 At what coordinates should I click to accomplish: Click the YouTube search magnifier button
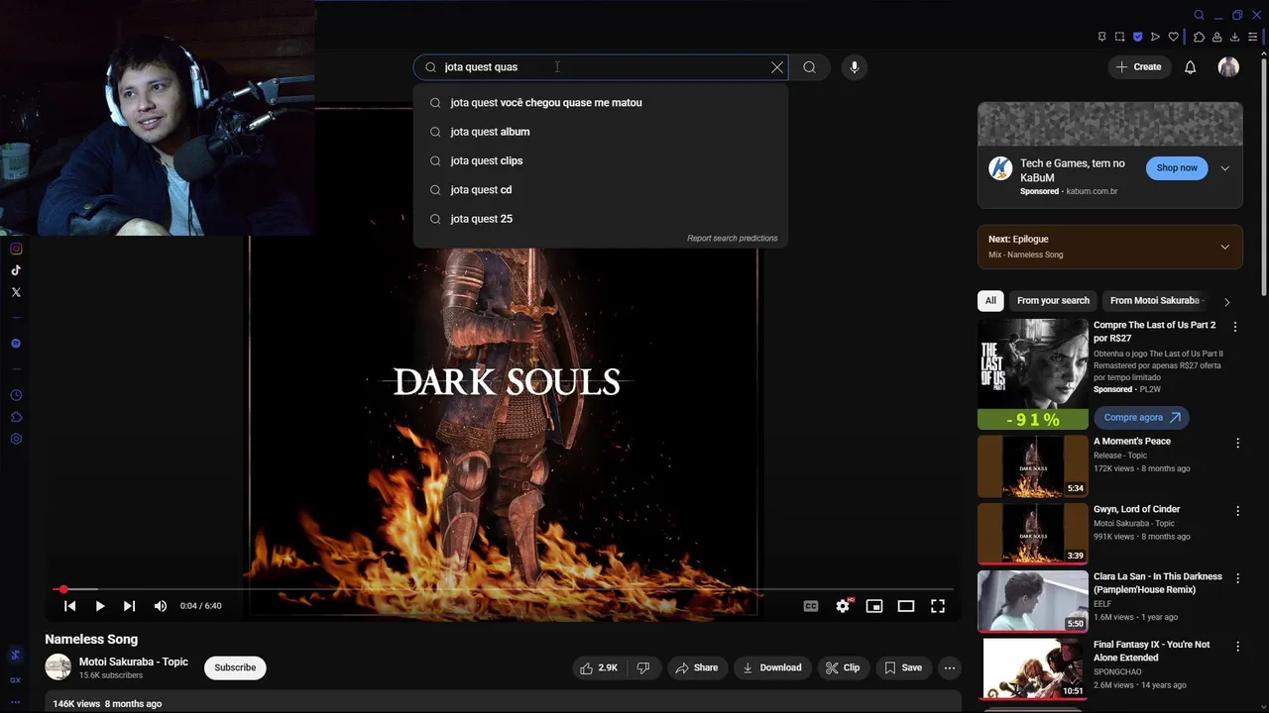810,67
